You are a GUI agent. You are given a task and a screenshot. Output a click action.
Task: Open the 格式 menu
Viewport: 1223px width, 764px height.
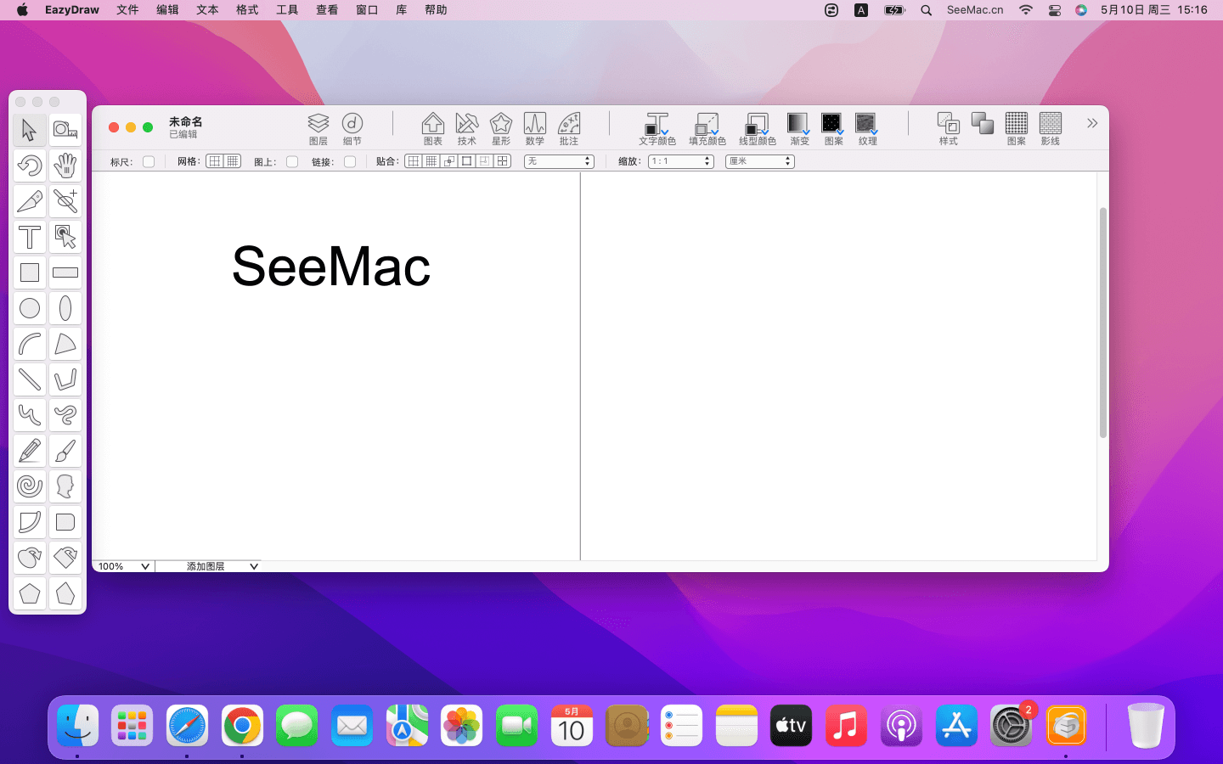(x=247, y=10)
